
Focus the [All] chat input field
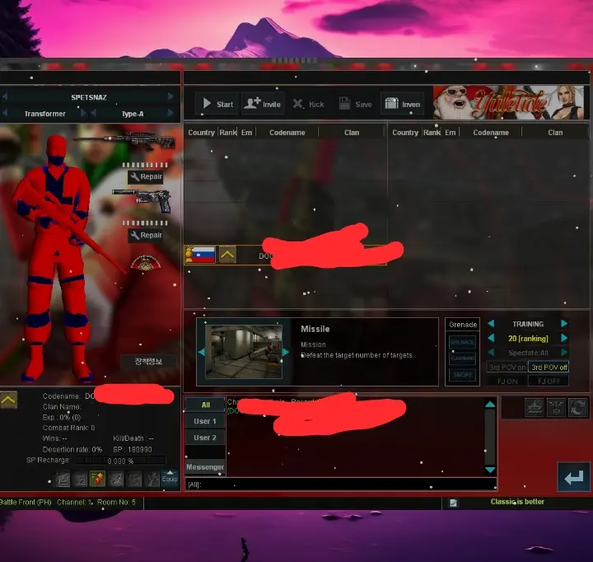[x=340, y=484]
